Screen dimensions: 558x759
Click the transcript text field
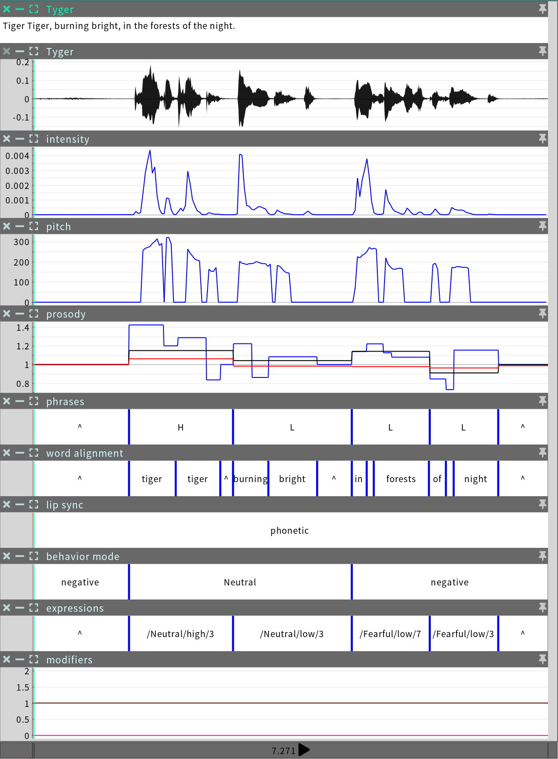click(272, 26)
